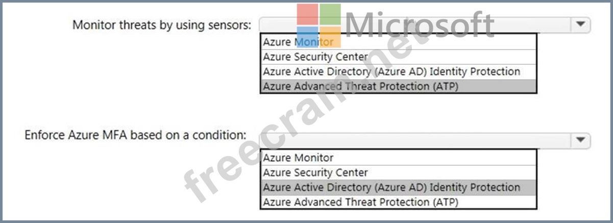The height and width of the screenshot is (223, 613).
Task: Click the Microsoft wordmark text
Action: [x=420, y=24]
